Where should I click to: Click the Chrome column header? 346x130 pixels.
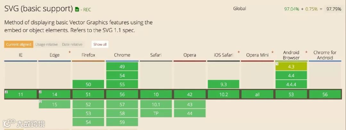pyautogui.click(x=122, y=55)
